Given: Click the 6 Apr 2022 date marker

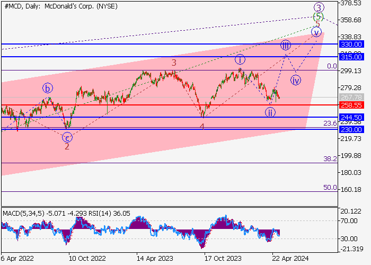Looking at the screenshot, I should tap(17, 258).
